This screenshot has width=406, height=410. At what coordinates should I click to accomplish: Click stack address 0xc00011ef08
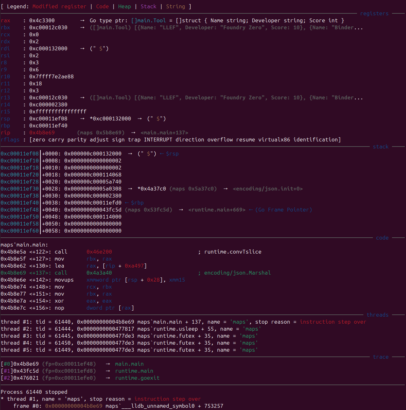pos(20,154)
